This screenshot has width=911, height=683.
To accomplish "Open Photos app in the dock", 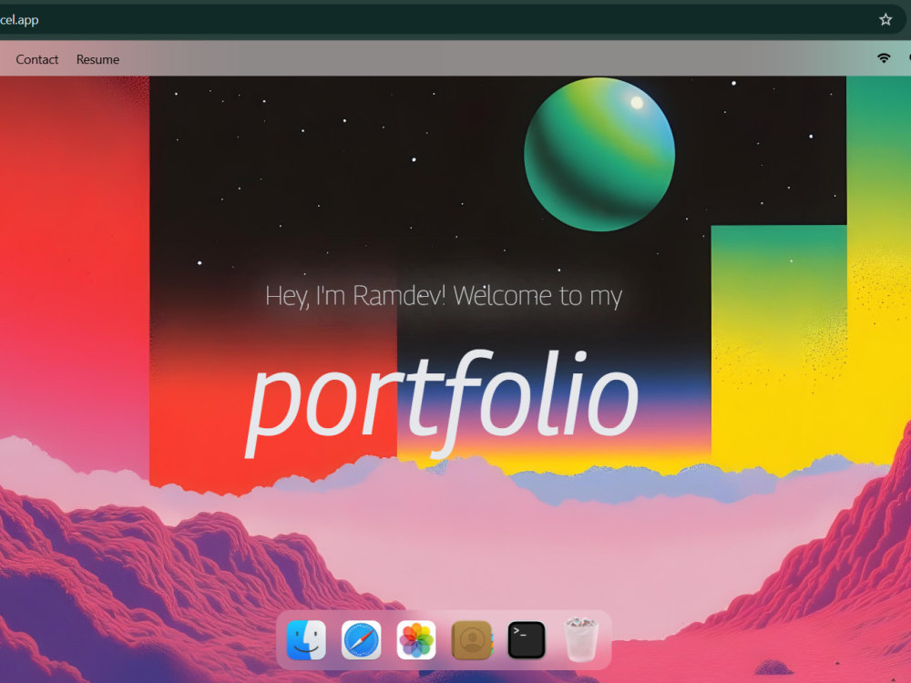I will pos(416,640).
